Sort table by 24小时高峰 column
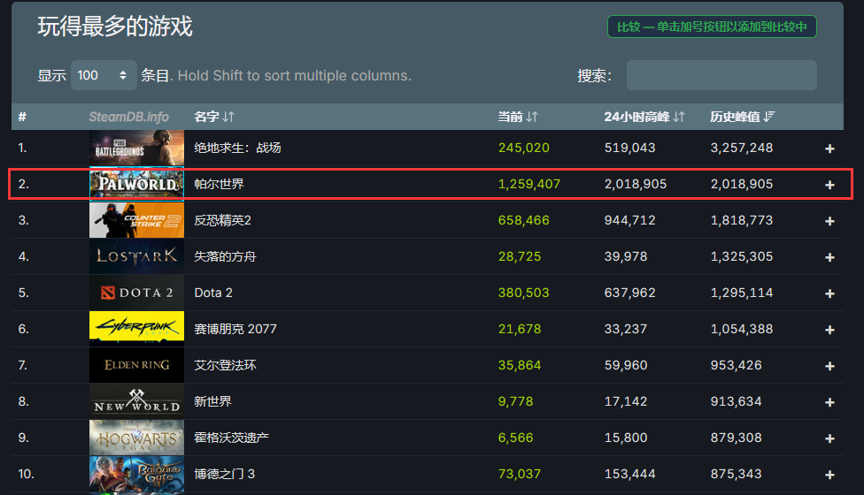 tap(644, 117)
